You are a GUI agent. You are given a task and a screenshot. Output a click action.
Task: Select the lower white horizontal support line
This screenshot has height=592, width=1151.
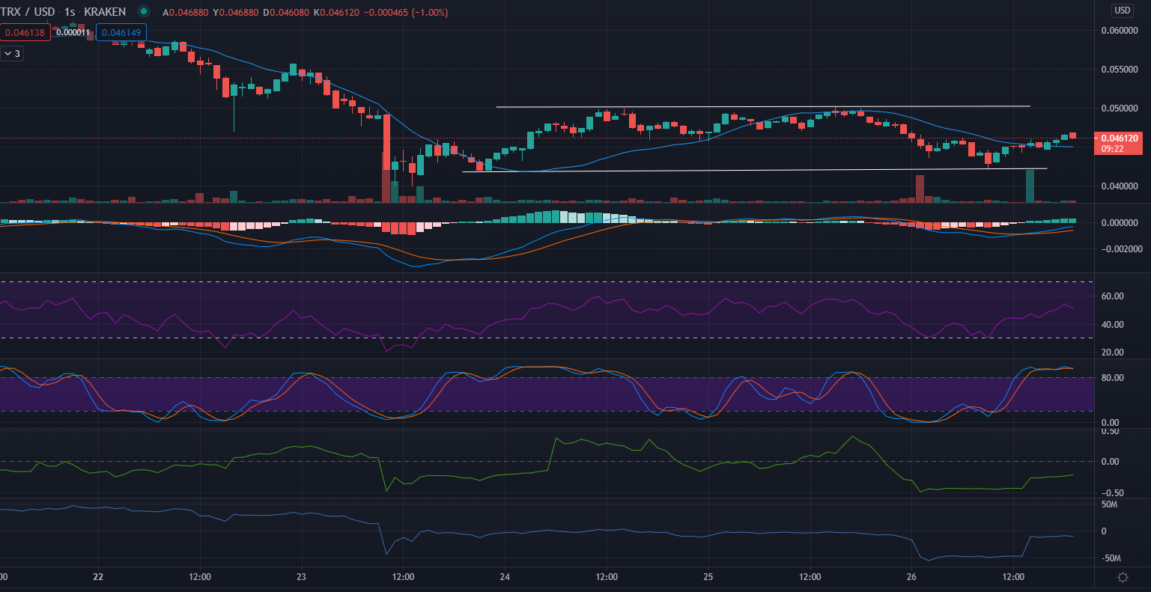[x=755, y=170]
